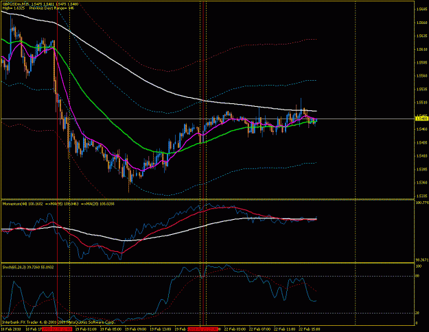Click the 80 level label on Stochastic axis

[x=417, y=276]
